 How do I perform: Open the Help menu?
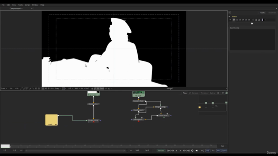tap(42, 5)
